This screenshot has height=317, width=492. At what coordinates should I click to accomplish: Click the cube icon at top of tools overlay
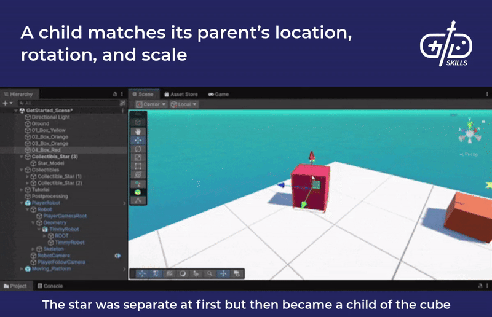(138, 122)
